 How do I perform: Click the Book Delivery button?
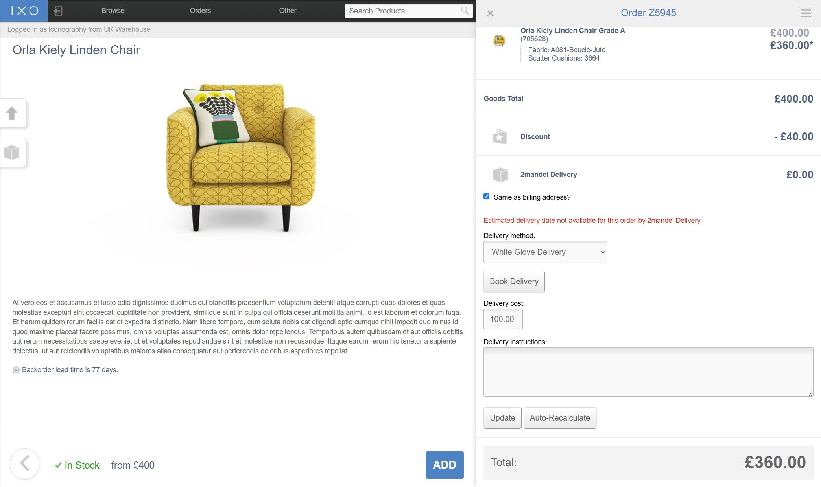pyautogui.click(x=514, y=281)
